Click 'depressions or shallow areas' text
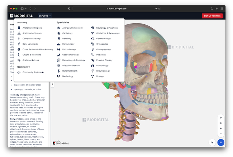 coord(28,85)
